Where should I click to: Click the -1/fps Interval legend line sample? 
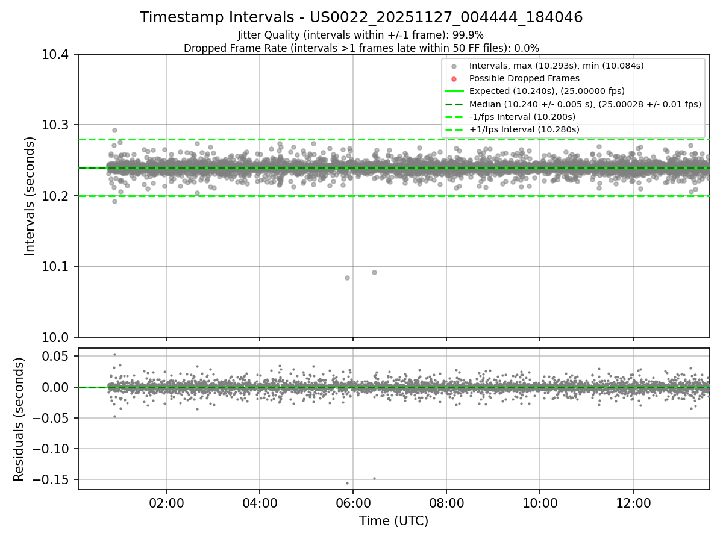tap(454, 117)
